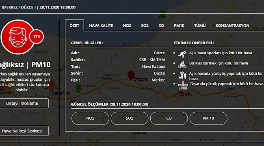Viewport: 264px width, 146px height.
Task: Click the GENEL BİLGİLER heading
Action: coord(87,43)
